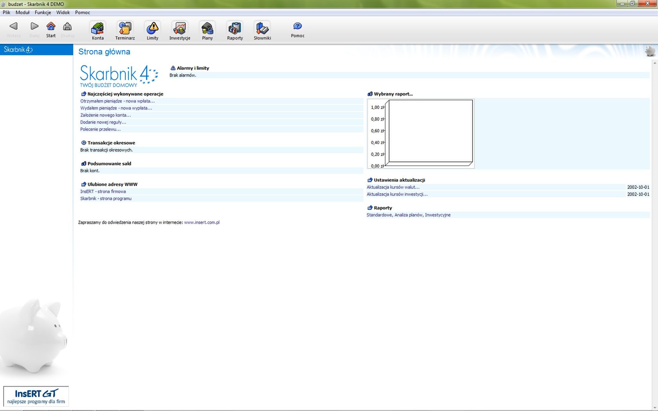This screenshot has height=411, width=658.
Task: Open the Standardowe reports link
Action: [379, 215]
